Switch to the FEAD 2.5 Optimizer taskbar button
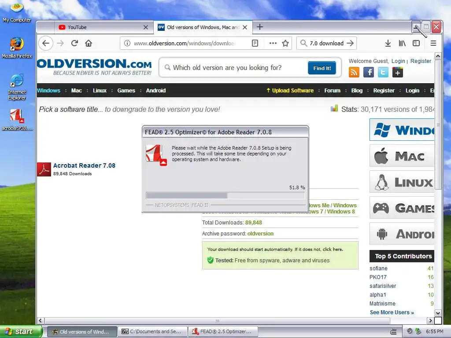 223,331
